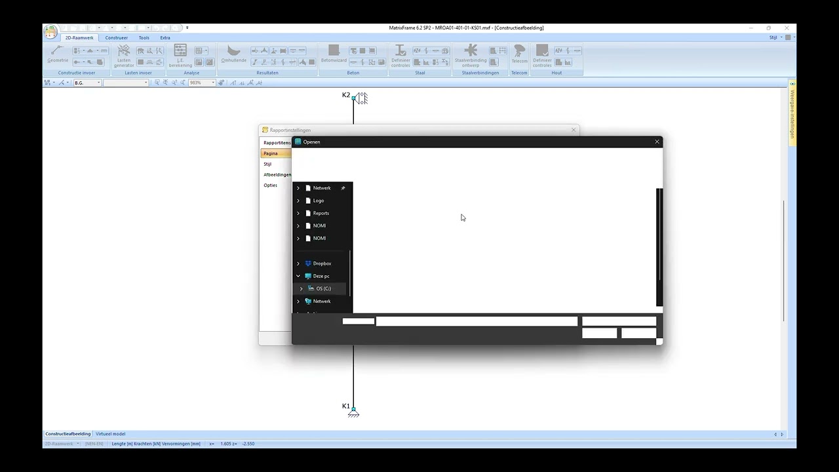
Task: Select the Constructieafbeelding bottom tab
Action: click(x=68, y=434)
